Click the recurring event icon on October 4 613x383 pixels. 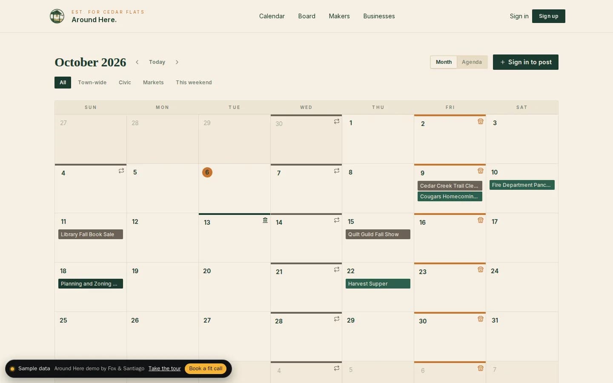[121, 171]
